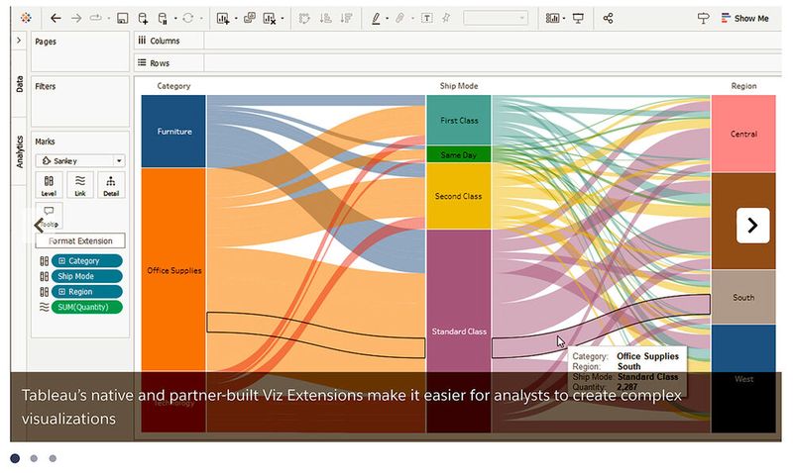
Task: Click the Level marks button
Action: click(49, 185)
